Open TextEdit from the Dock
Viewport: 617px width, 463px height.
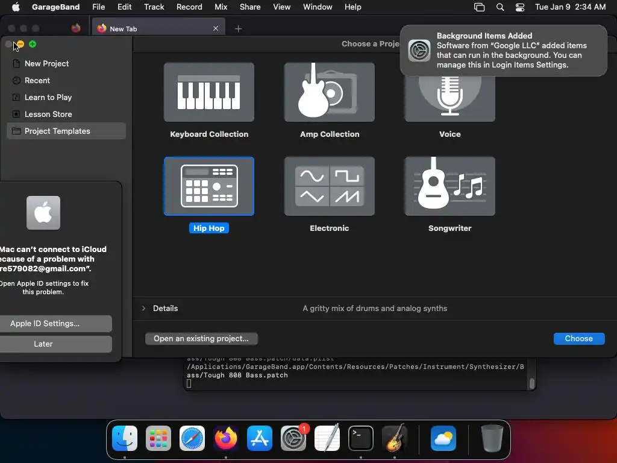(x=327, y=438)
